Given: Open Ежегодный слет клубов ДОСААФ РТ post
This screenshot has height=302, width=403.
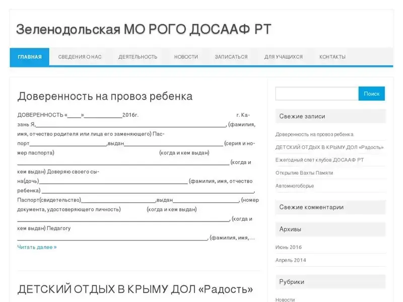Looking at the screenshot, I should [319, 160].
